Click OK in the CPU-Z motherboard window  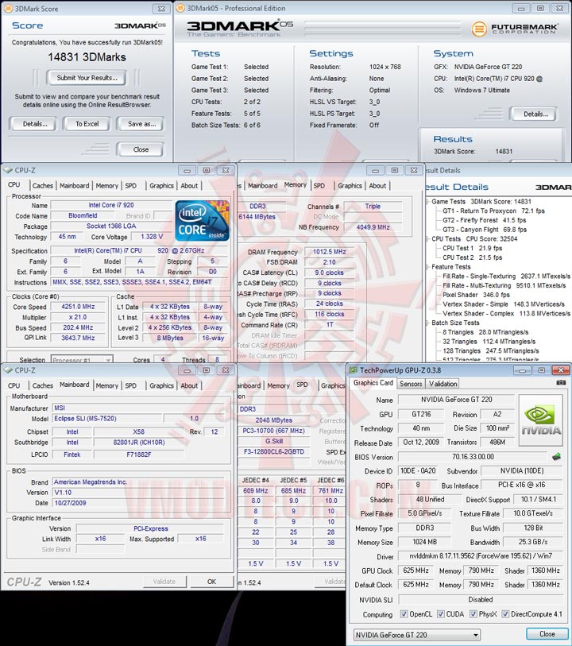211,582
